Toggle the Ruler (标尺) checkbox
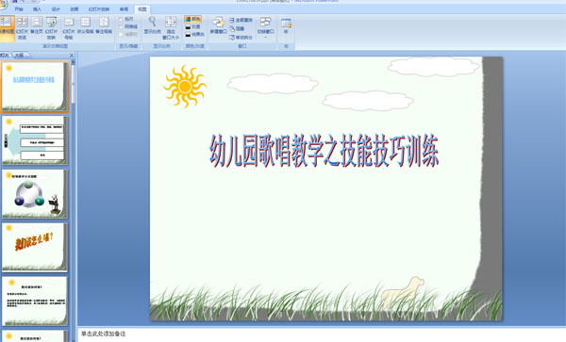The width and height of the screenshot is (566, 342). pyautogui.click(x=126, y=19)
